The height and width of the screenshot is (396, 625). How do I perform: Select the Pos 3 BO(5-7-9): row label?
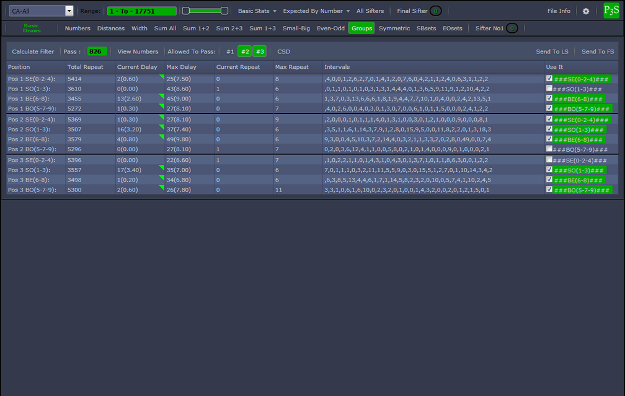point(32,190)
